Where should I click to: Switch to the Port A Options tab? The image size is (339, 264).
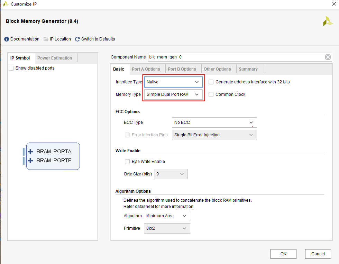(x=146, y=69)
